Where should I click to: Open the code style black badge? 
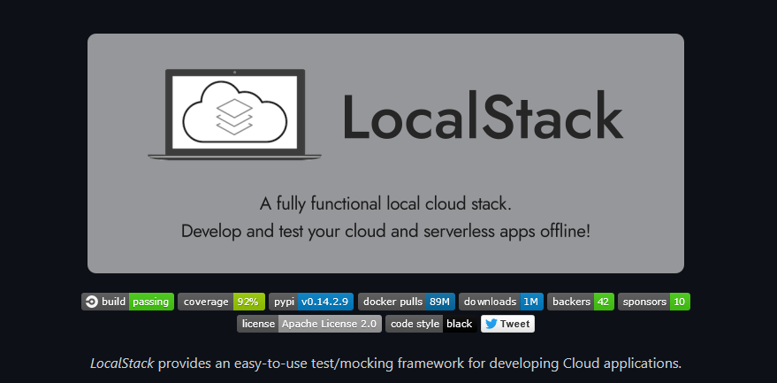[431, 324]
